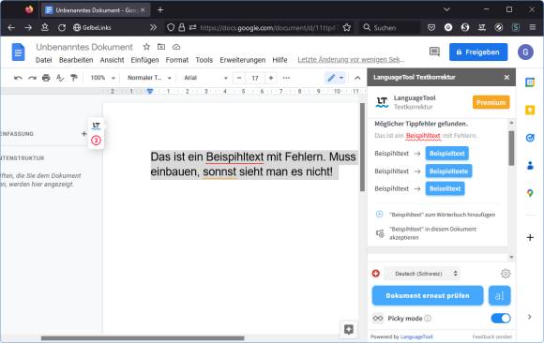Get add-ons with the plus icon

[530, 237]
